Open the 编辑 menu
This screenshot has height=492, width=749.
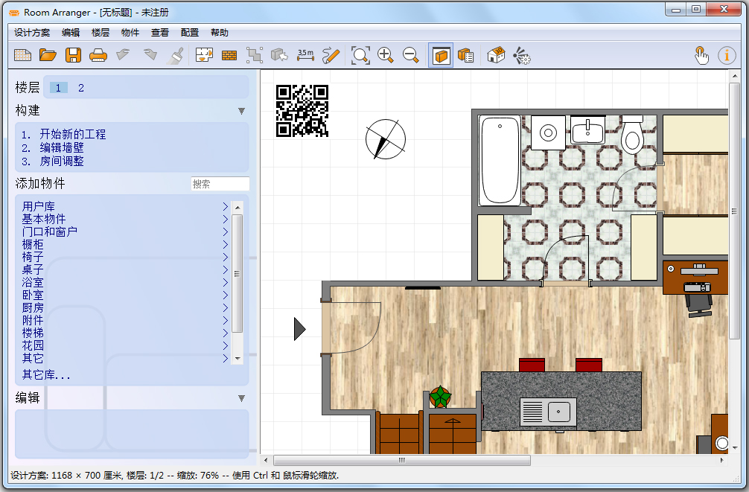[x=71, y=33]
